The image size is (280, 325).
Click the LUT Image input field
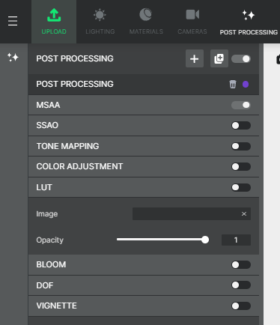coord(192,214)
